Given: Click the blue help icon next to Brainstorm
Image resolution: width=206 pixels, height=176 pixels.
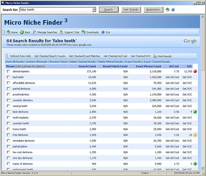Looking at the screenshot, I should (x=173, y=10).
